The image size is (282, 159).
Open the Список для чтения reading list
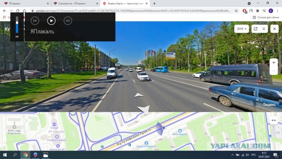pyautogui.click(x=266, y=17)
